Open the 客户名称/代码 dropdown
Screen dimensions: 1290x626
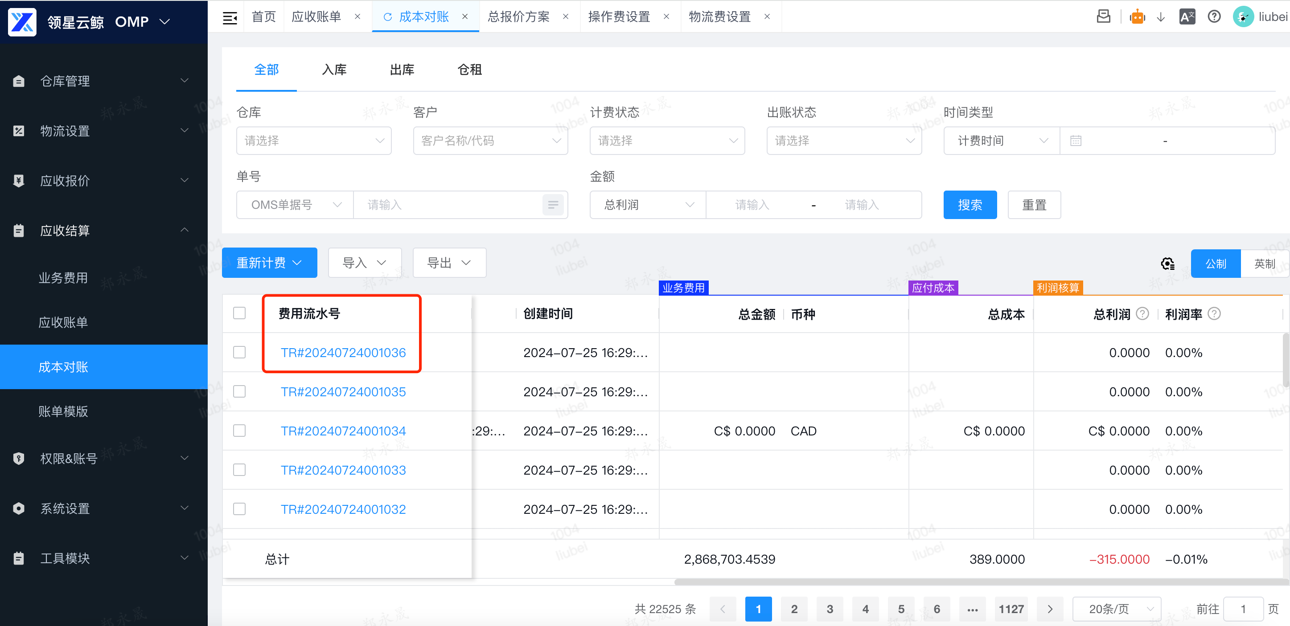[x=490, y=141]
